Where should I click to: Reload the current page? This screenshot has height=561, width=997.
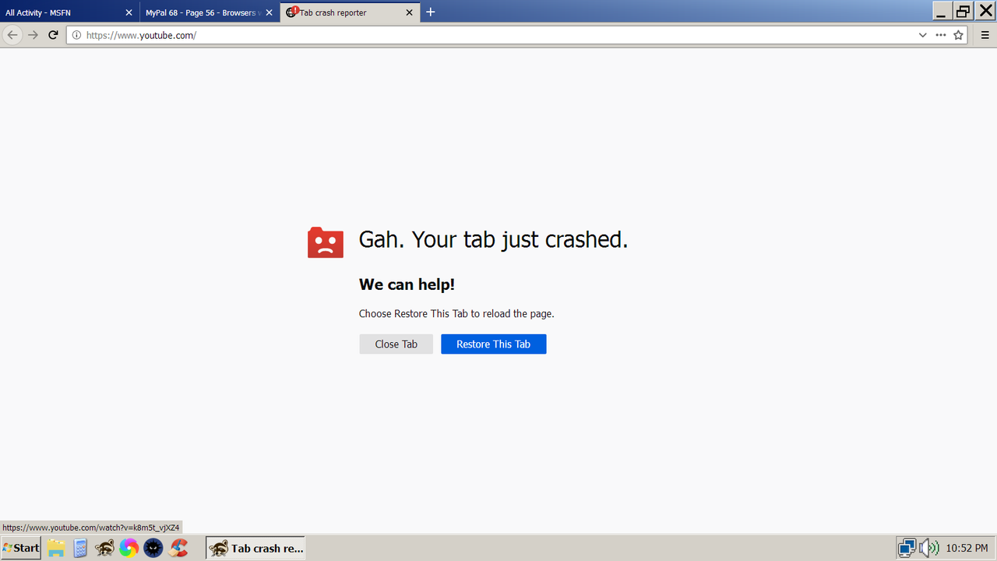click(53, 35)
